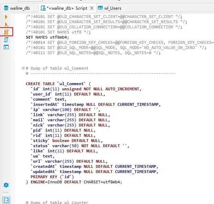Click the `id` int(11) unsigned line
Viewport: 214px width, 204px height.
click(x=86, y=89)
